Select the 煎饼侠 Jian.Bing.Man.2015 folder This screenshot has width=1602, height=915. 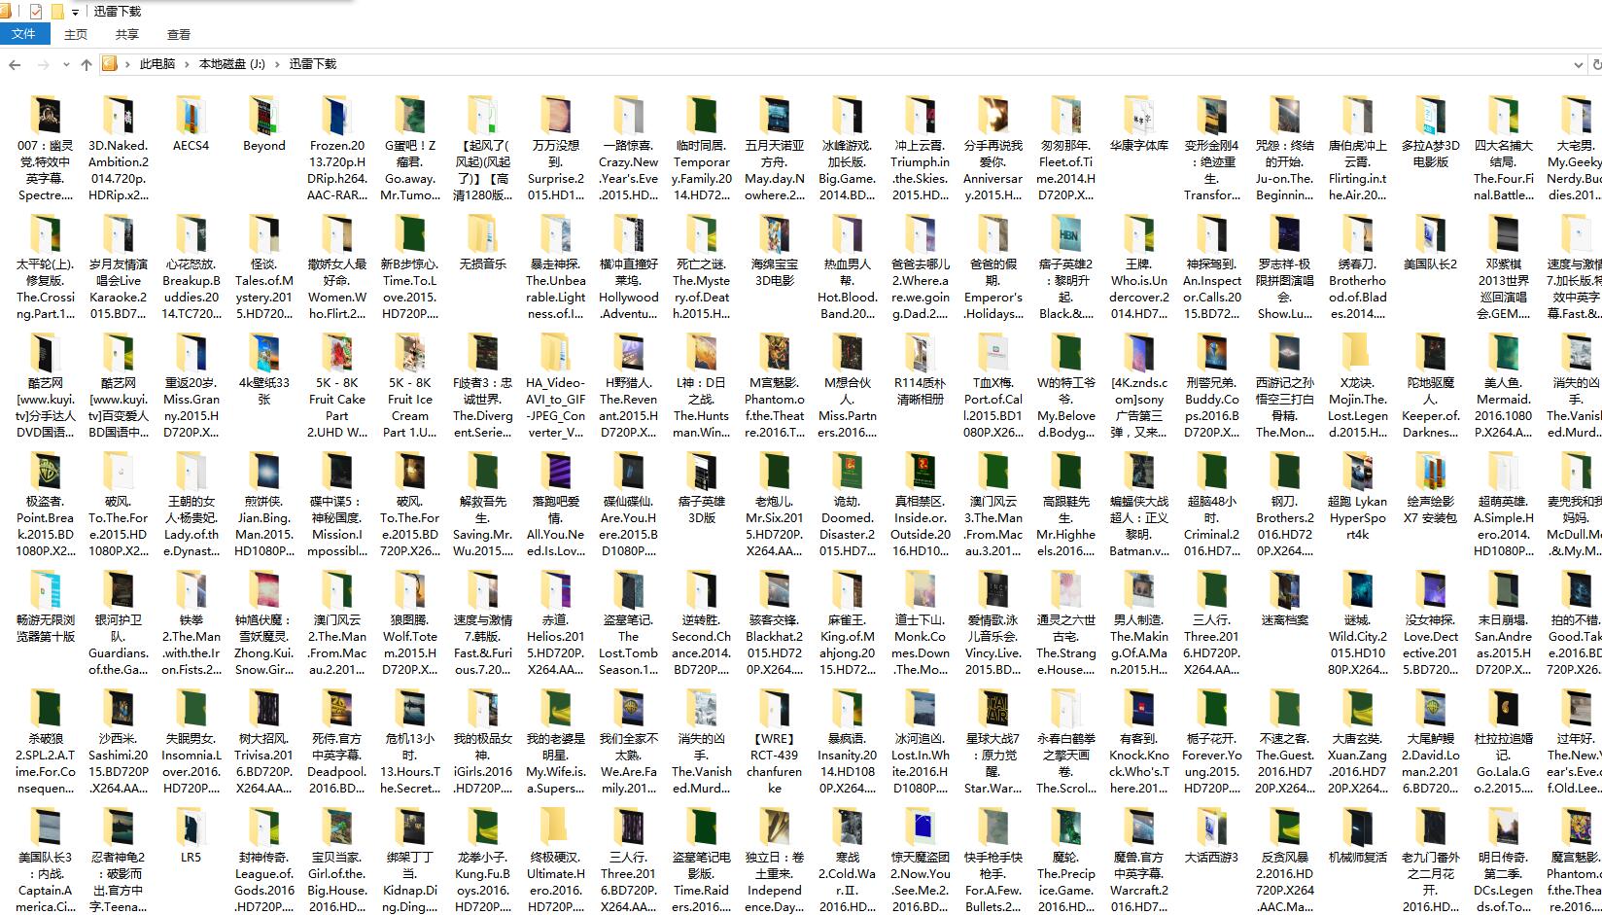pyautogui.click(x=263, y=505)
